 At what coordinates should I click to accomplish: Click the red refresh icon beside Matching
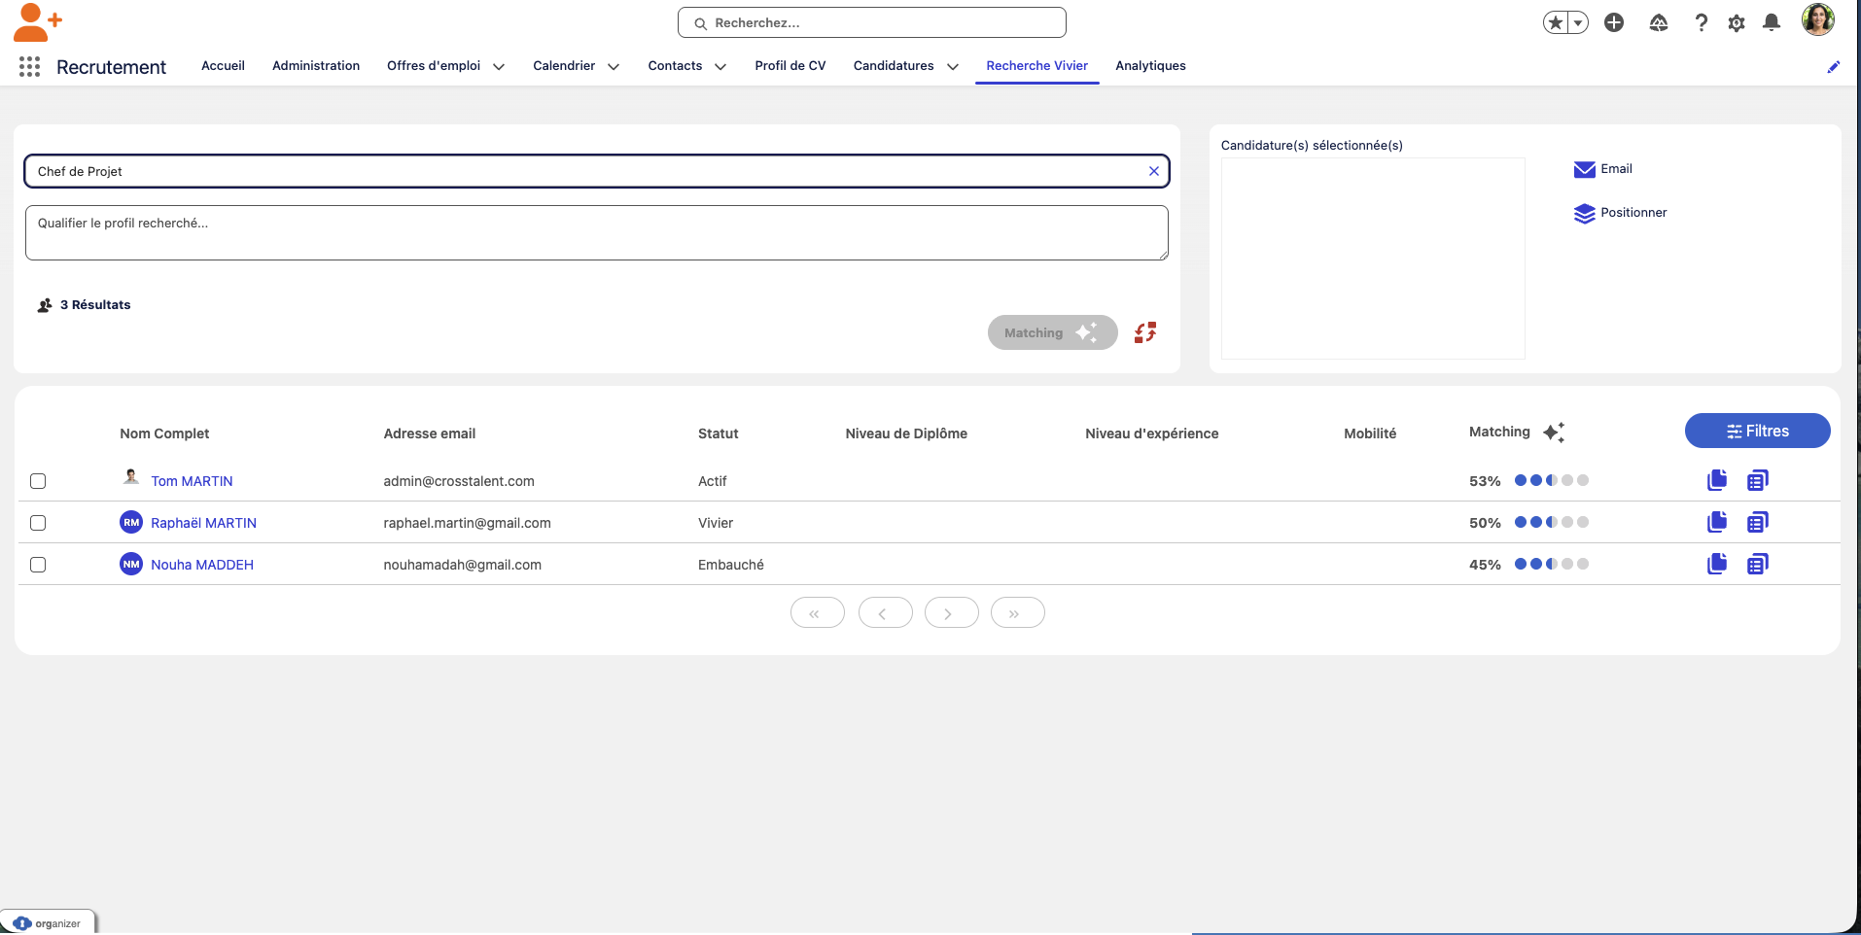pyautogui.click(x=1145, y=332)
